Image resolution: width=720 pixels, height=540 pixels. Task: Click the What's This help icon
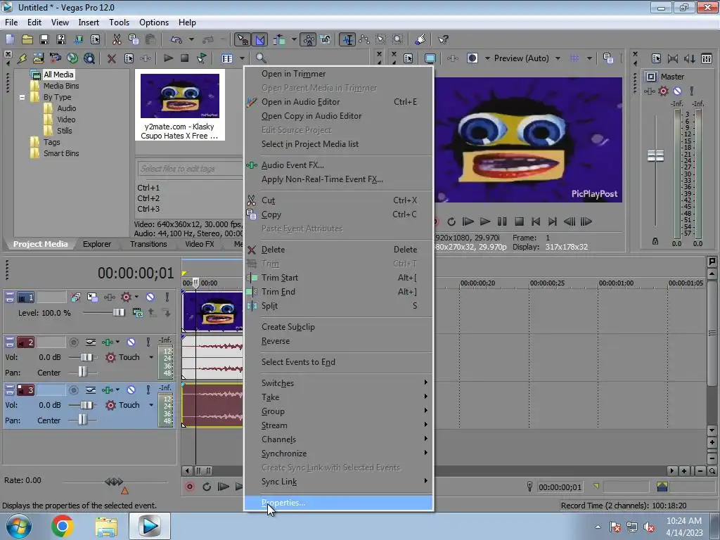(443, 39)
